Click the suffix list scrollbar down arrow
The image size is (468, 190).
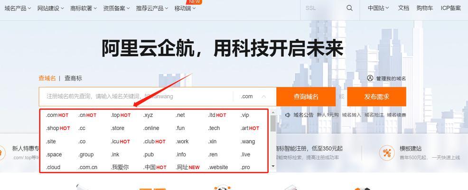tap(273, 166)
